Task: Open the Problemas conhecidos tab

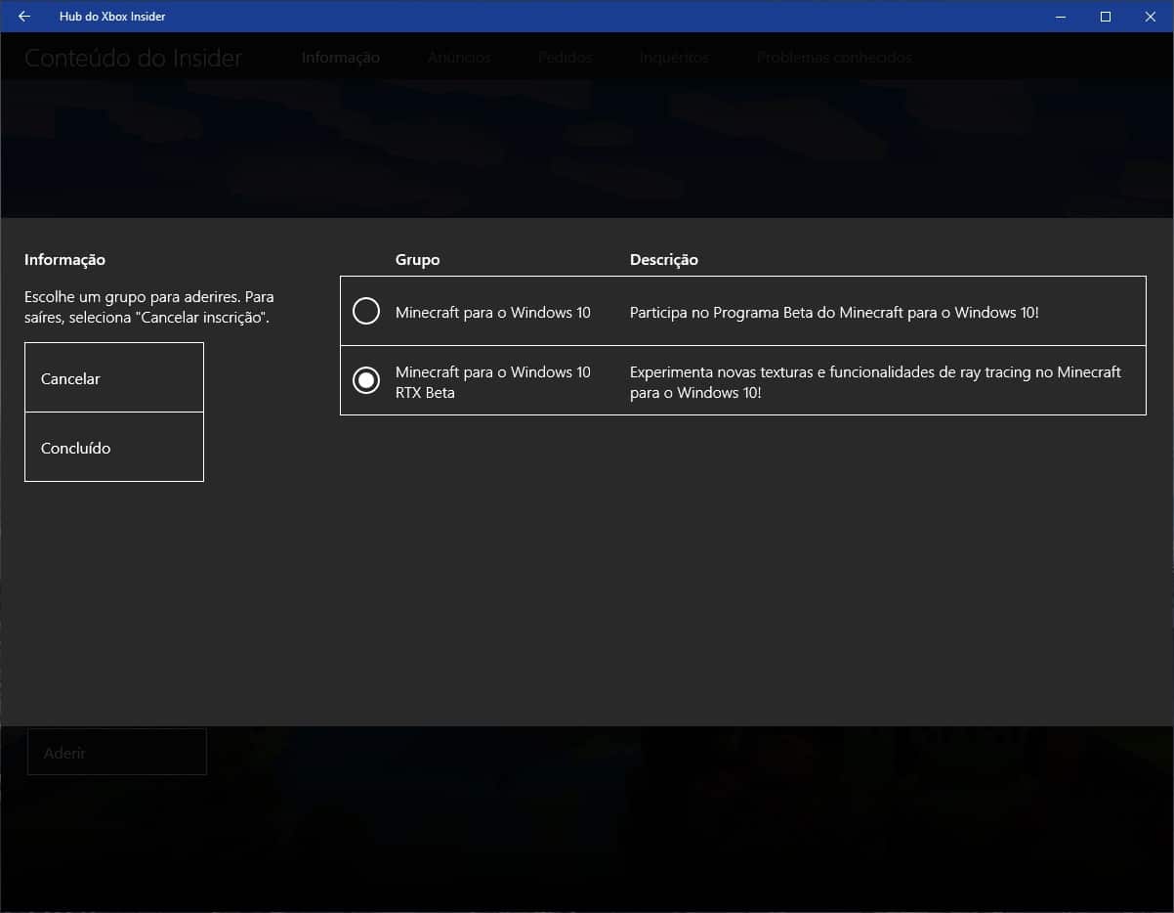Action: [834, 58]
